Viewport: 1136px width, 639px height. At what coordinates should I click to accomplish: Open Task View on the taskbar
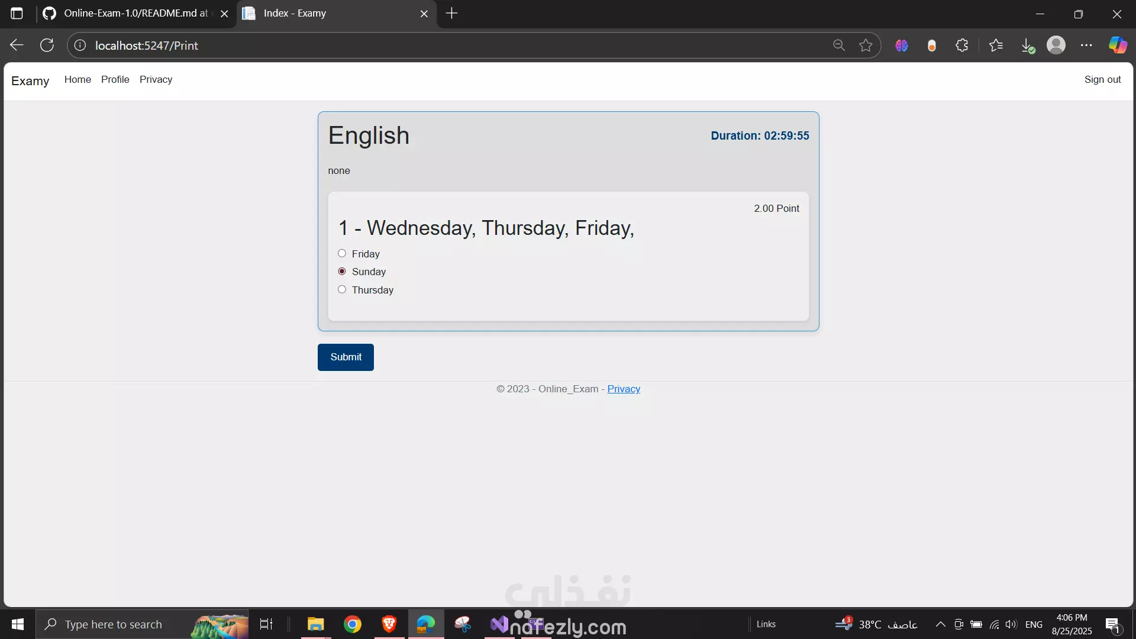pyautogui.click(x=266, y=624)
